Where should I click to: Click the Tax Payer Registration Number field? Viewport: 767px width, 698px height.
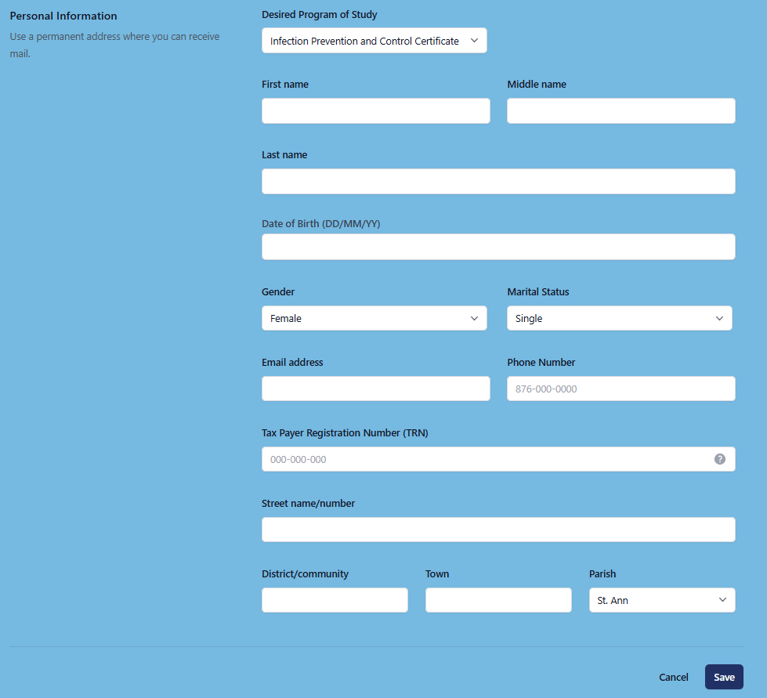(486, 459)
